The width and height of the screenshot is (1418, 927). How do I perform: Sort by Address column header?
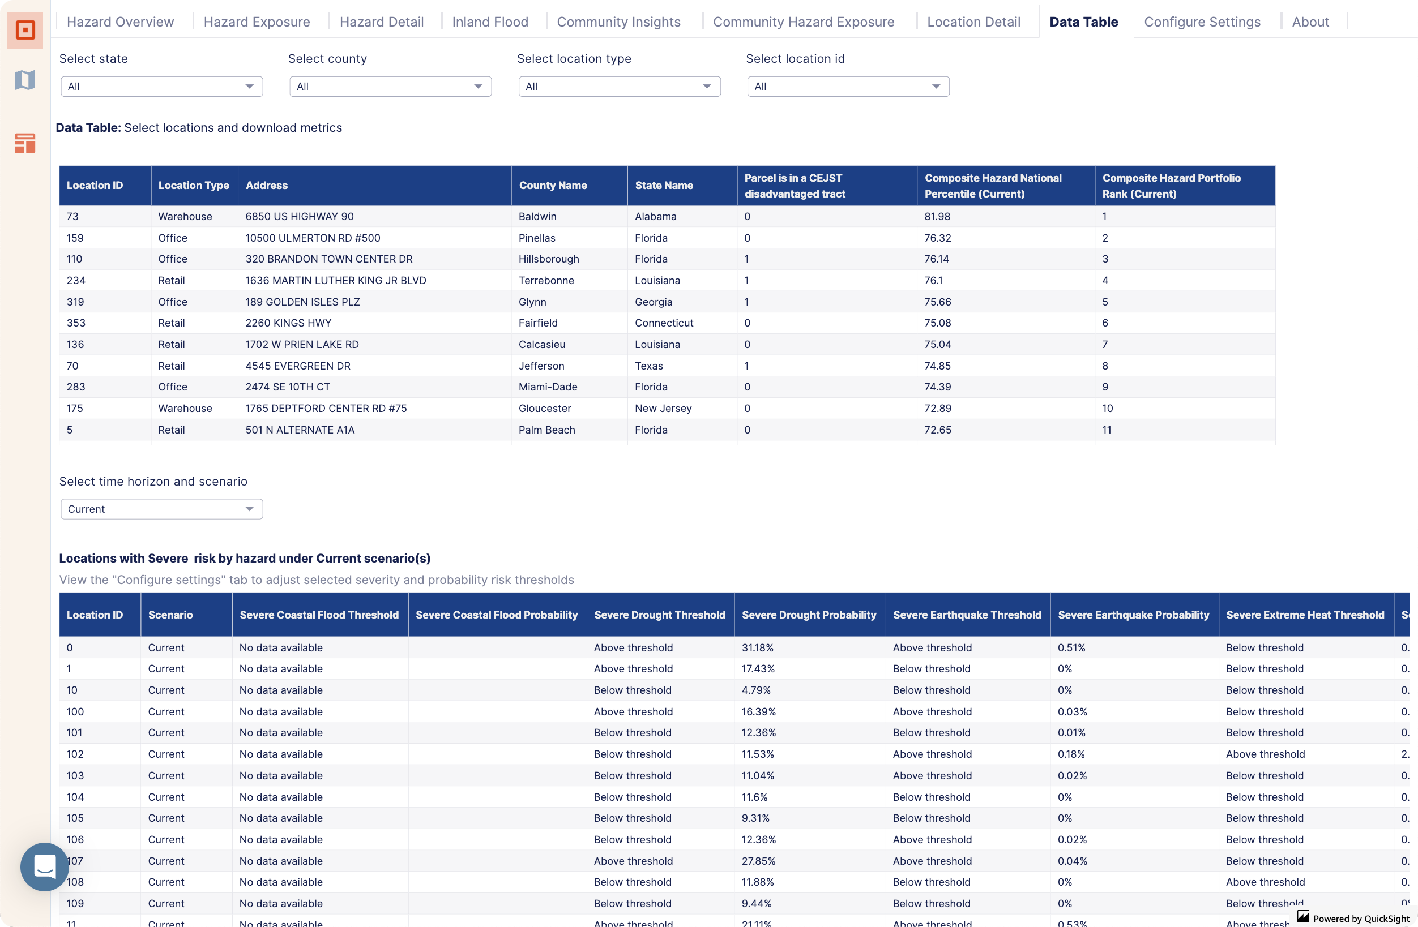click(375, 186)
